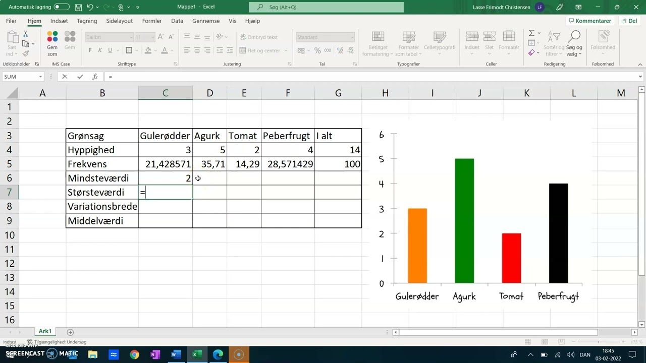Viewport: 646px width, 363px height.
Task: Click the Kommentarer button
Action: 590,21
